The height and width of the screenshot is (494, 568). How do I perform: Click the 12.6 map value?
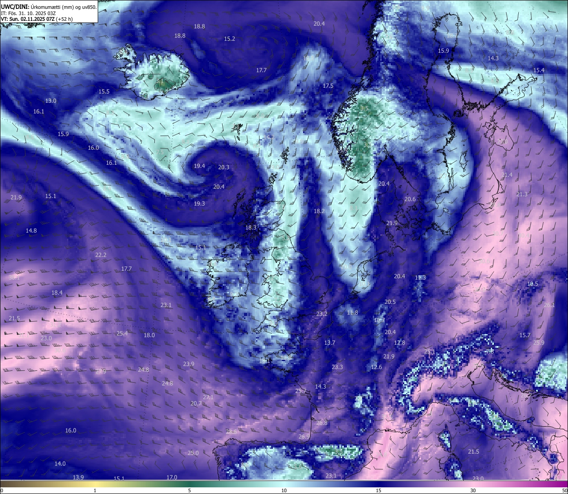(376, 367)
